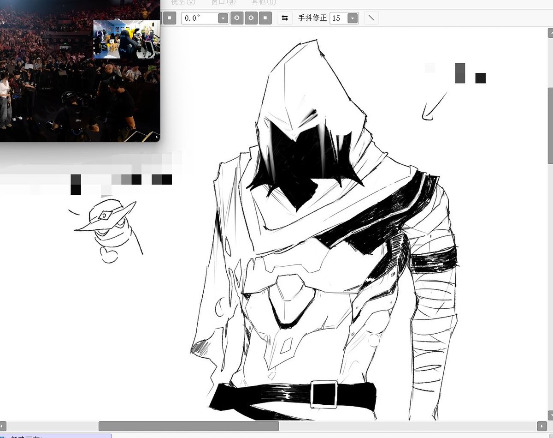Open the 窗口(W) menu

pos(224,2)
